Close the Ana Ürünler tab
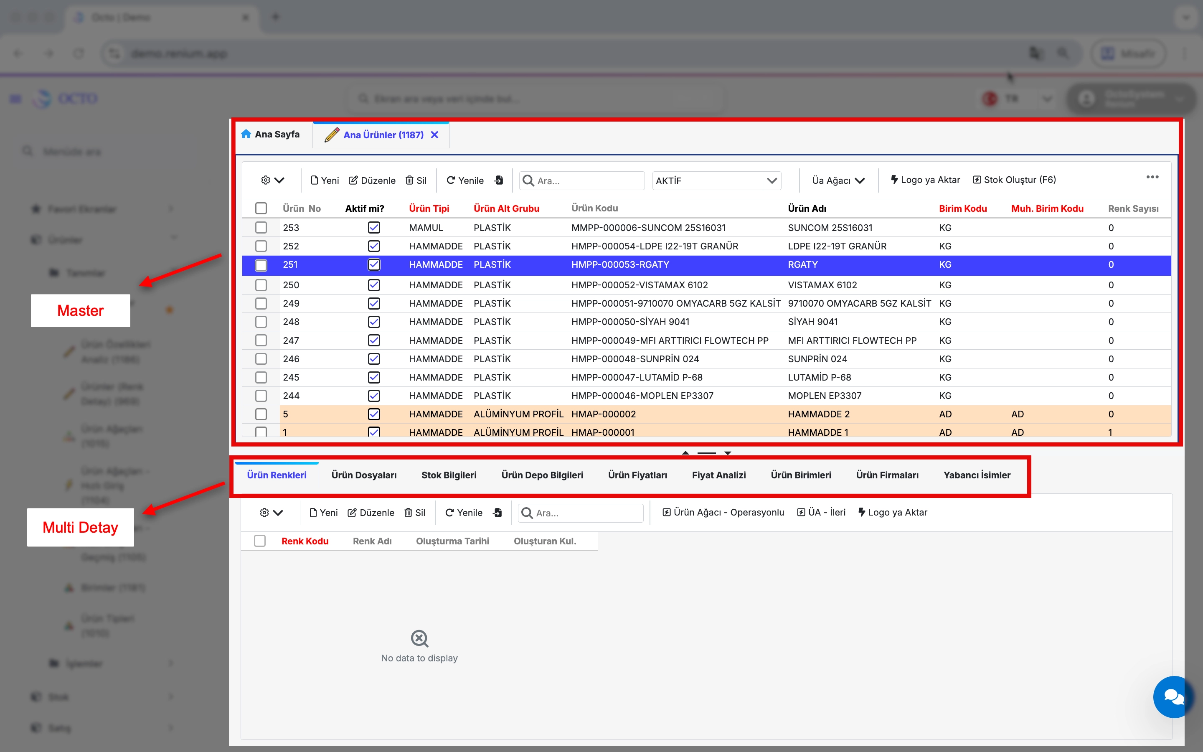1203x752 pixels. (434, 135)
